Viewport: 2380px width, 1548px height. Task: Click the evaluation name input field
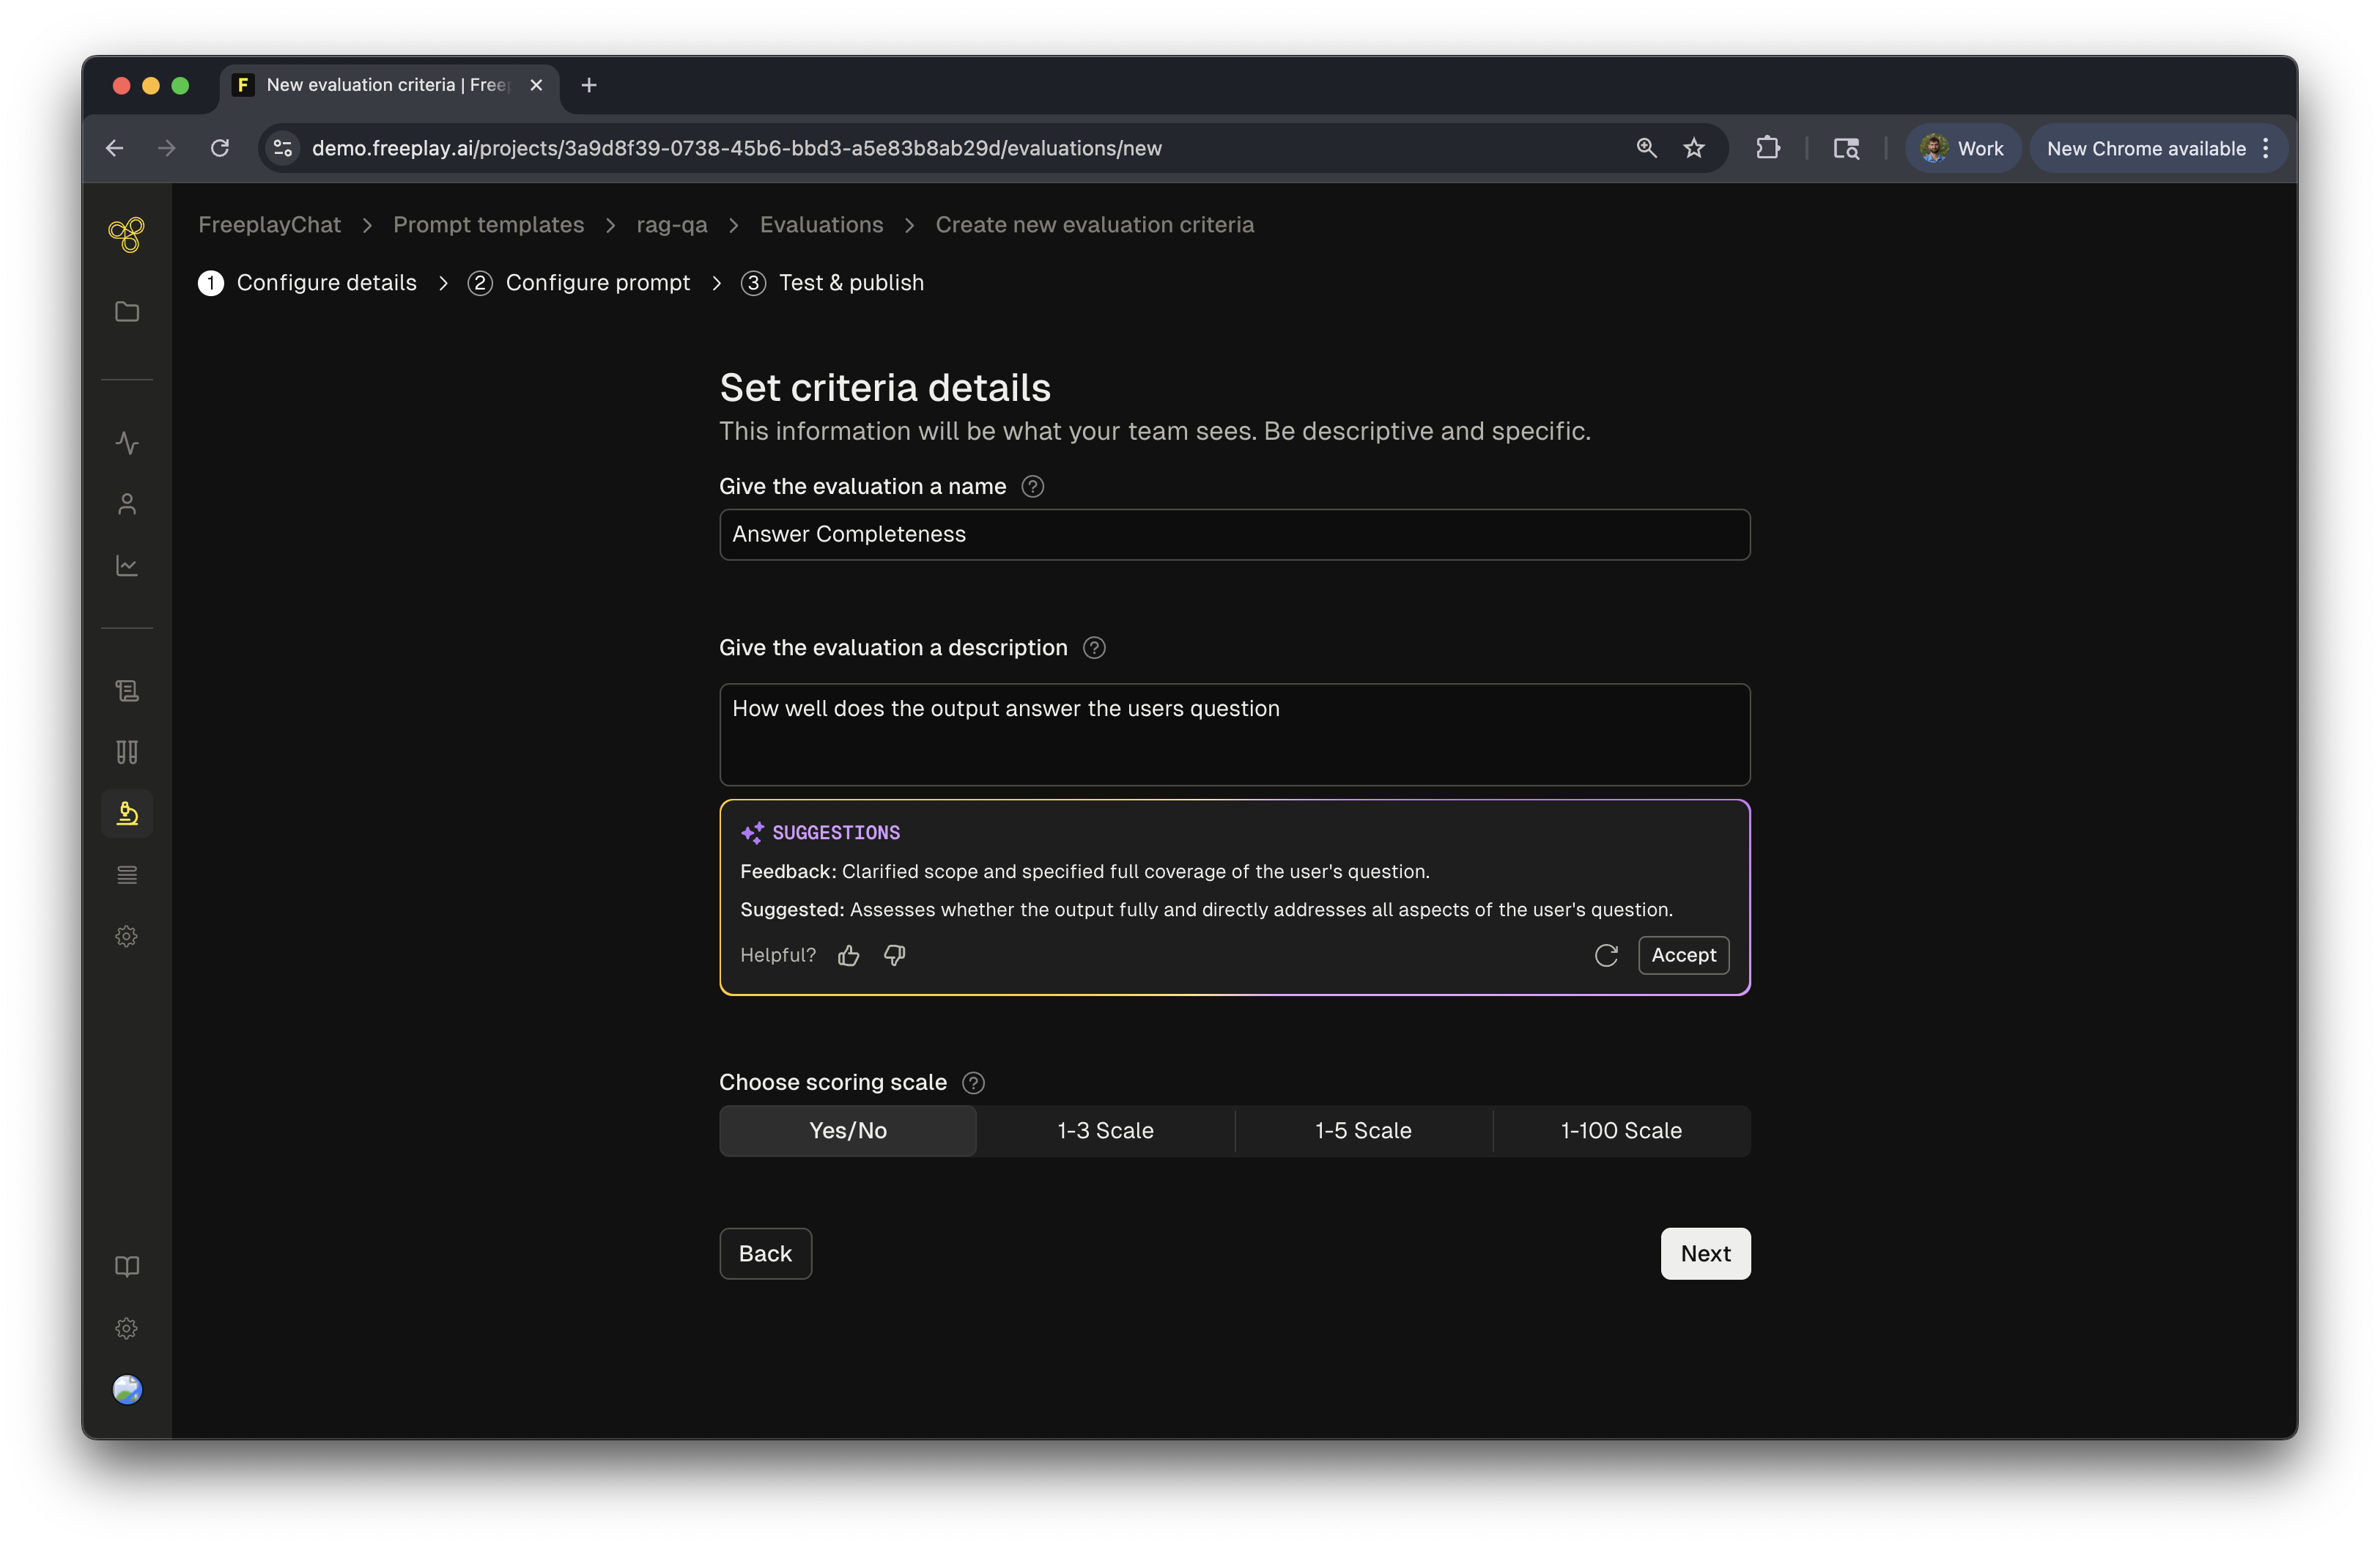(1234, 535)
